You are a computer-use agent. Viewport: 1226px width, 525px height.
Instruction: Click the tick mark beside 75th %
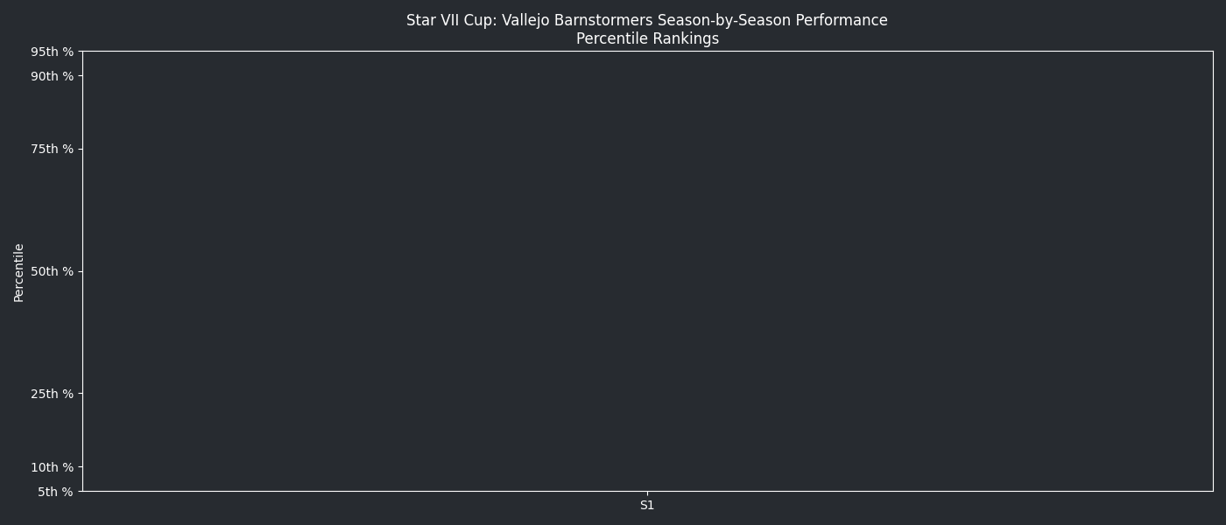81,149
